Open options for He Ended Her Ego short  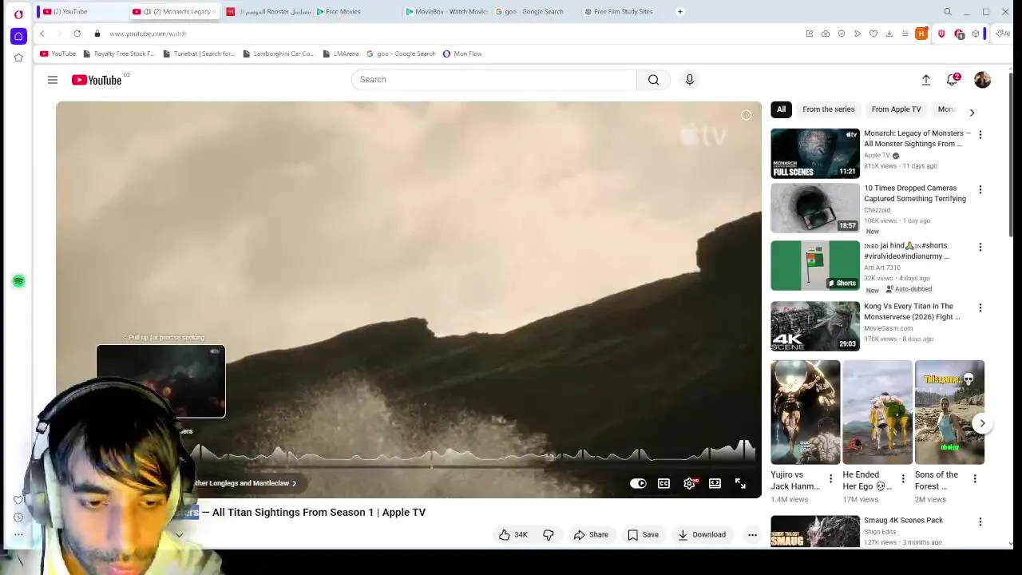point(903,479)
